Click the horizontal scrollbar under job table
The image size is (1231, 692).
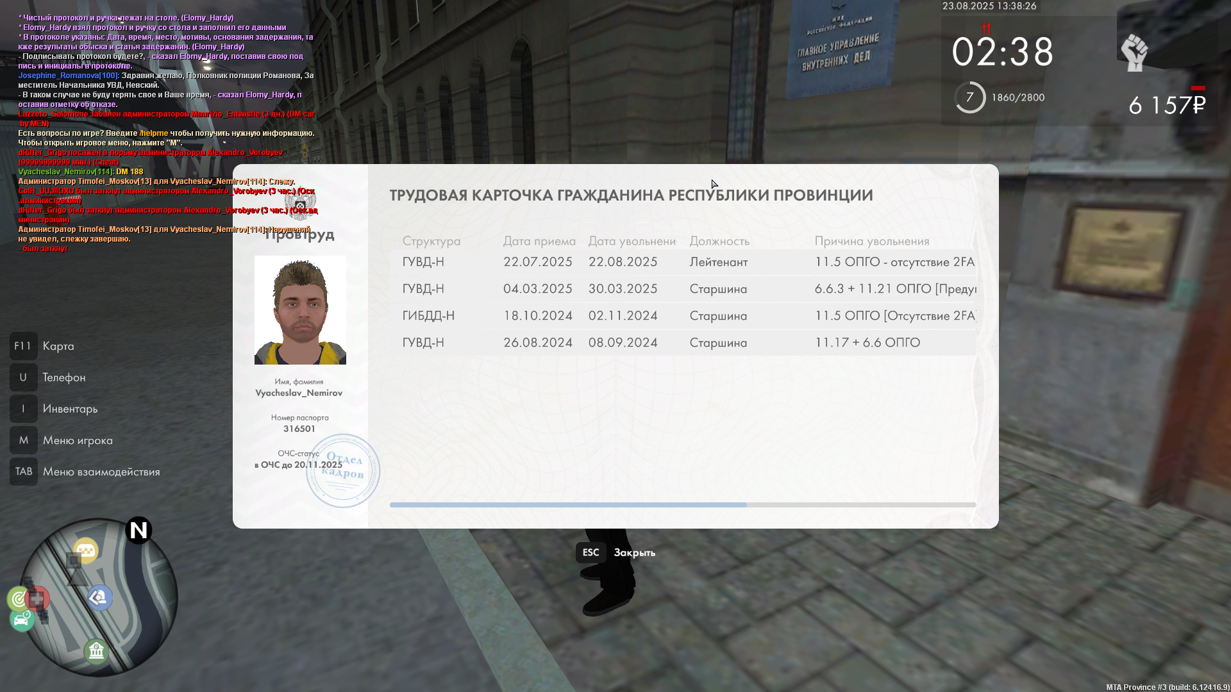[568, 505]
